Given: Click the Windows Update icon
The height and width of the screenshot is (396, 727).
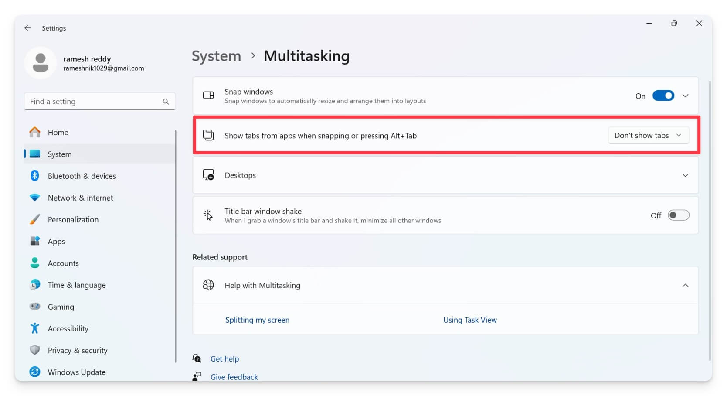Looking at the screenshot, I should tap(34, 372).
